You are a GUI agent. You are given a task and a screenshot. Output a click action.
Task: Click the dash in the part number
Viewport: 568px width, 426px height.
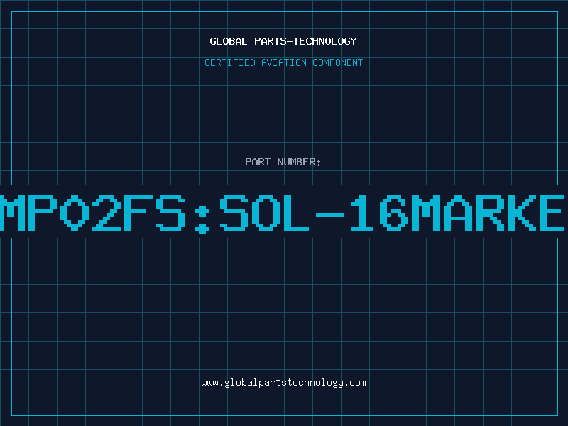[329, 214]
